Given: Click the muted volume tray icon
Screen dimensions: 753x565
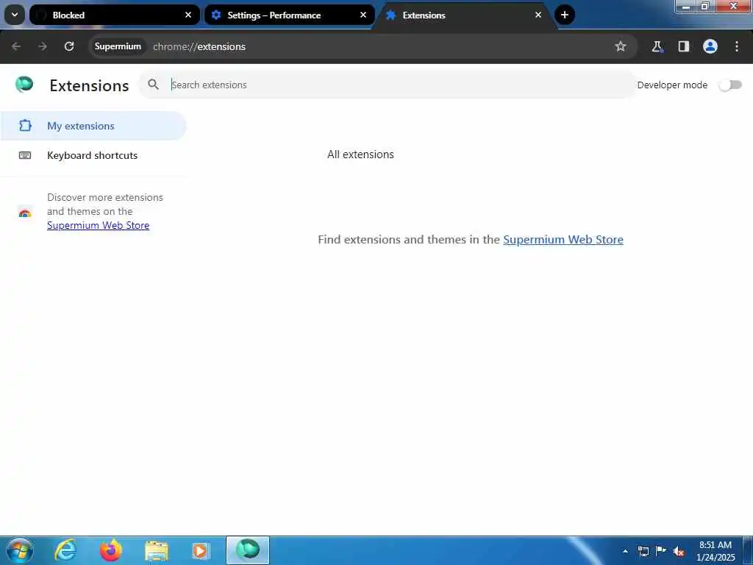Looking at the screenshot, I should (x=679, y=551).
